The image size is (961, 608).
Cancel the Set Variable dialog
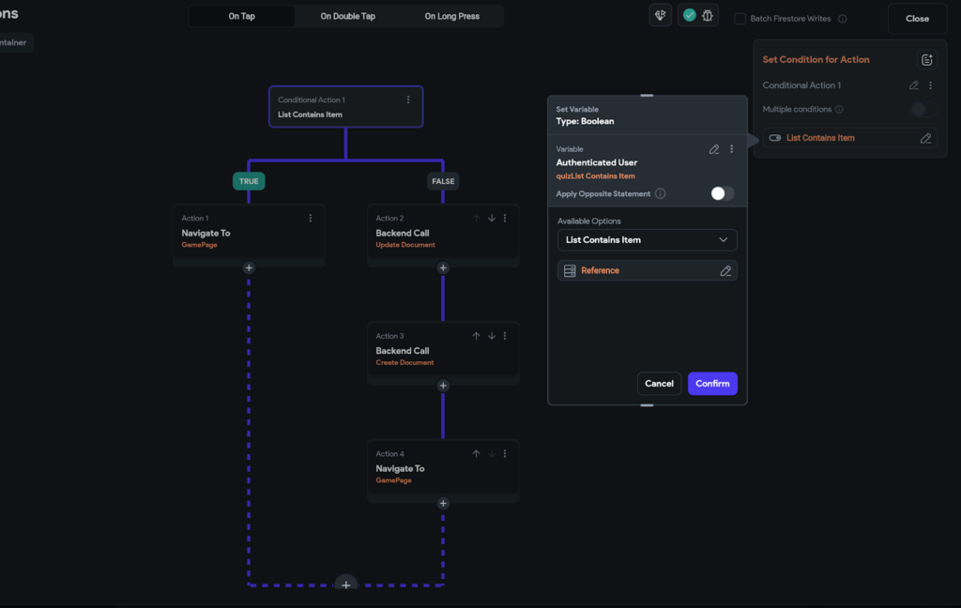(x=659, y=383)
